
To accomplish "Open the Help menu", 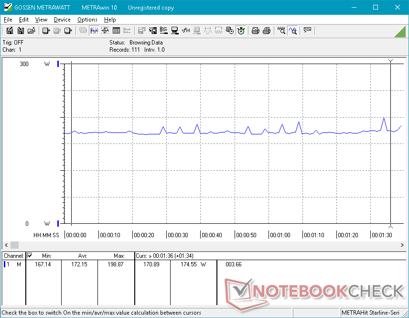I will [110, 20].
